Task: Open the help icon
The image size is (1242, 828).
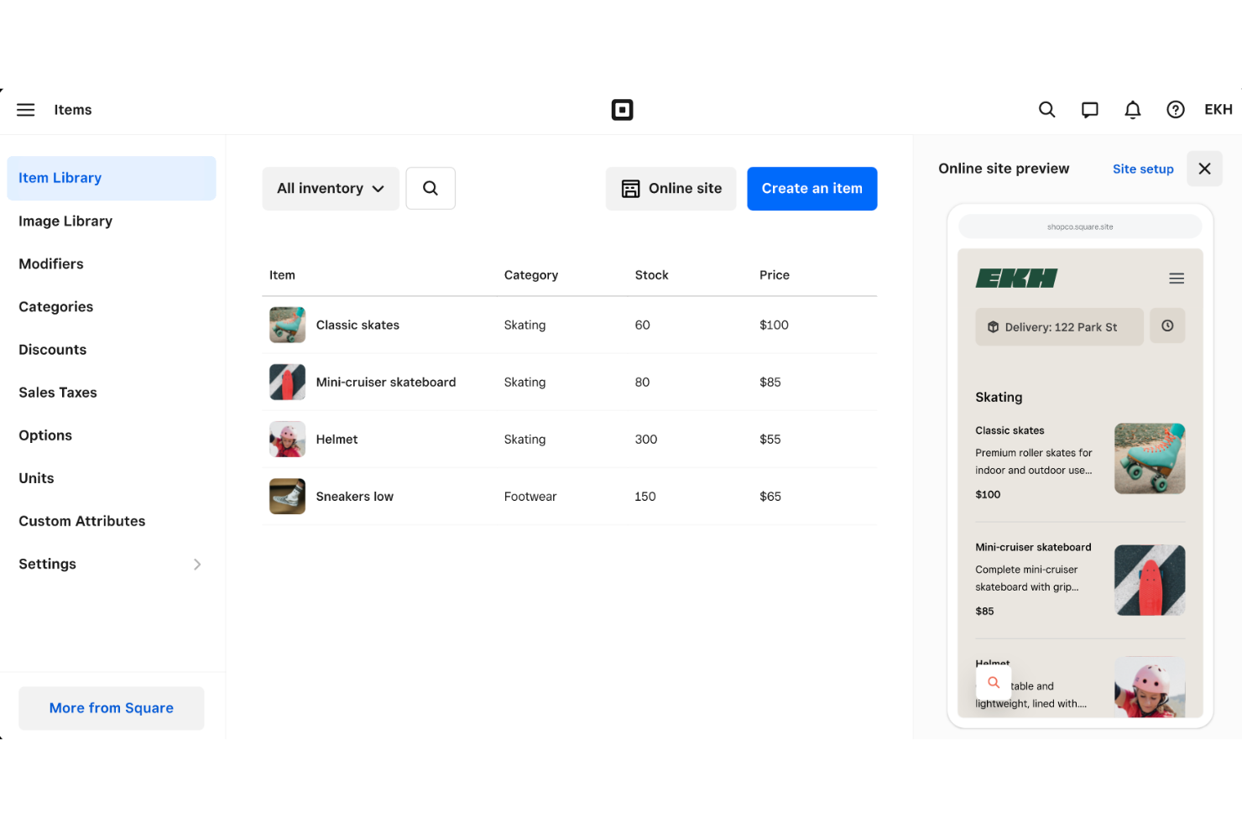Action: tap(1175, 109)
